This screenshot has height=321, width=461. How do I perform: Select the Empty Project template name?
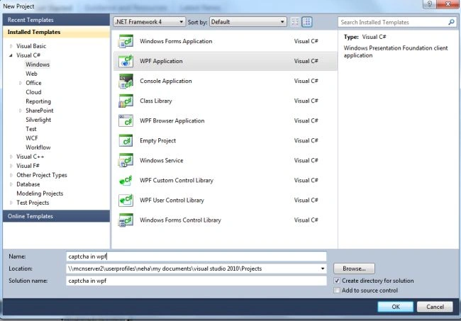pos(157,141)
